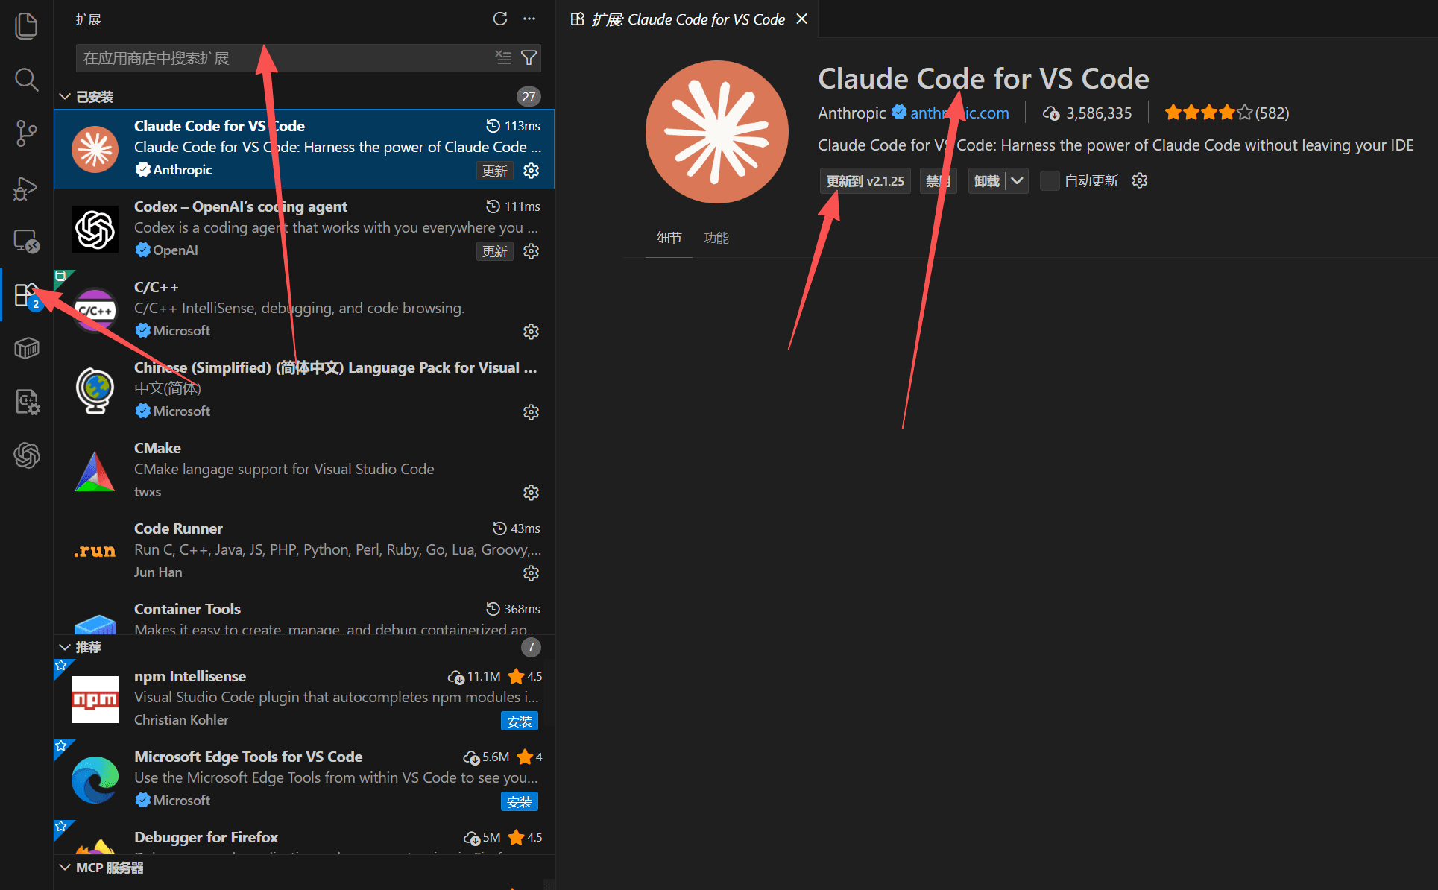Open the extensions filter funnel icon

tap(529, 57)
